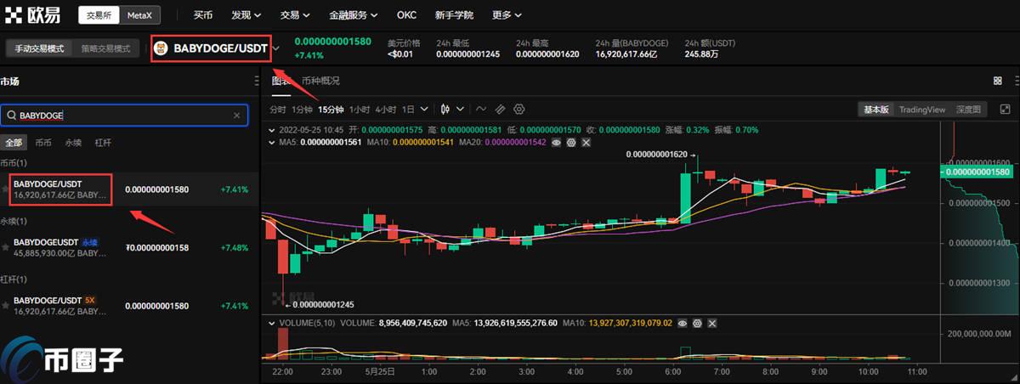Screen dimensions: 1020x384
Task: Collapse the OHLC info row chevron
Action: pyautogui.click(x=273, y=130)
